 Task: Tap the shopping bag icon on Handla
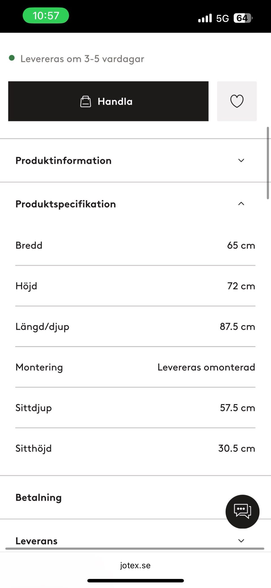click(86, 102)
